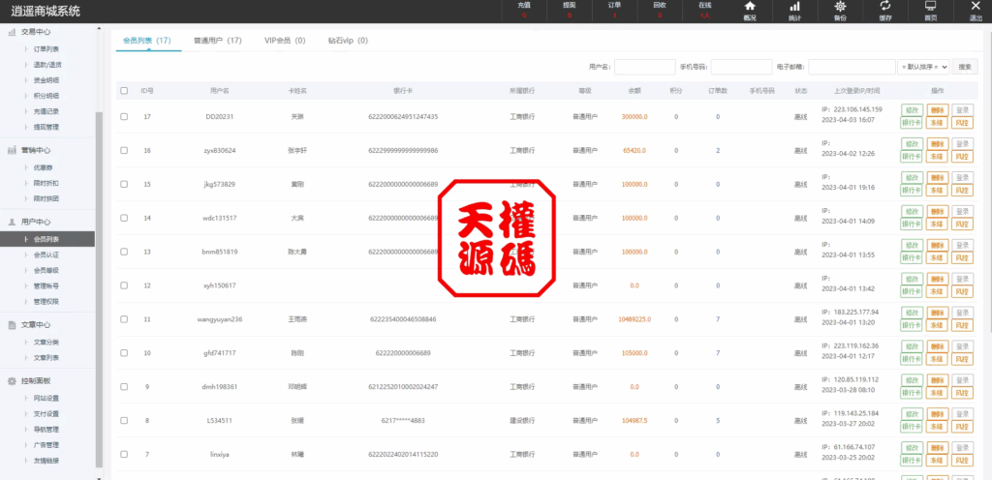
Task: Open 会员认证 in the sidebar
Action: pyautogui.click(x=46, y=255)
